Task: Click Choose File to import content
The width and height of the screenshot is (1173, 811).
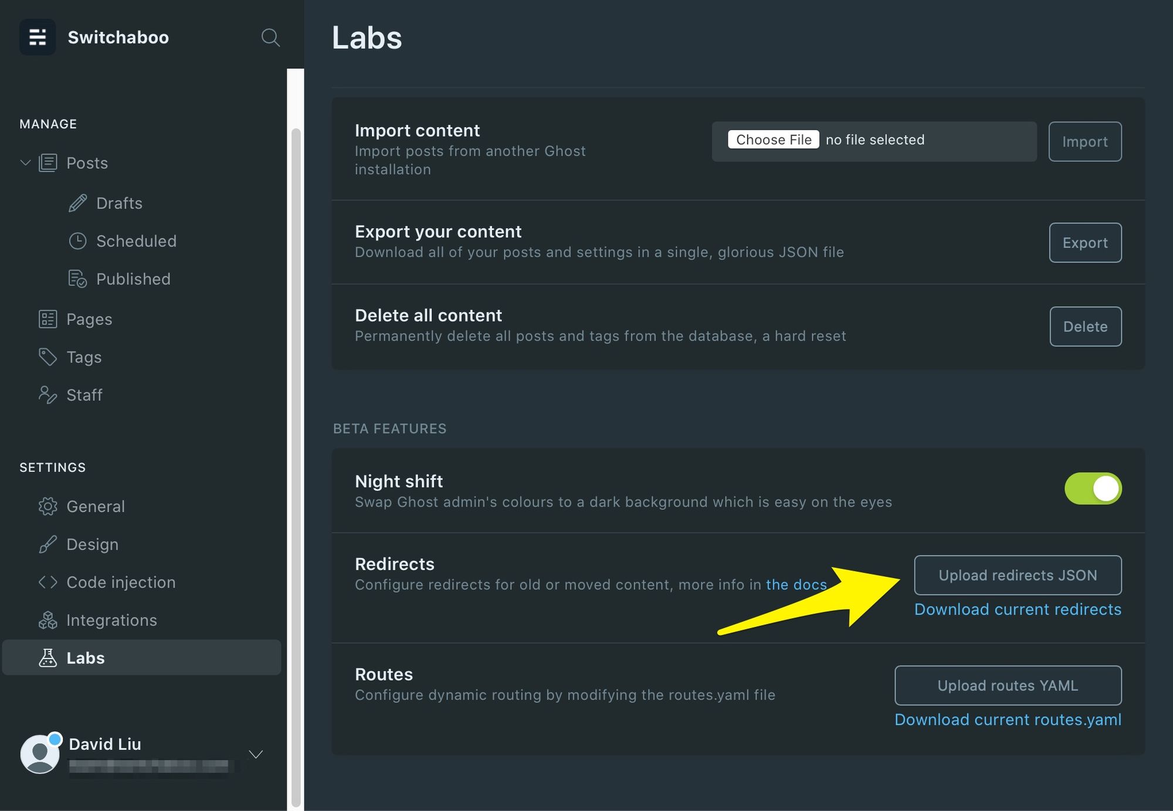Action: [x=773, y=139]
